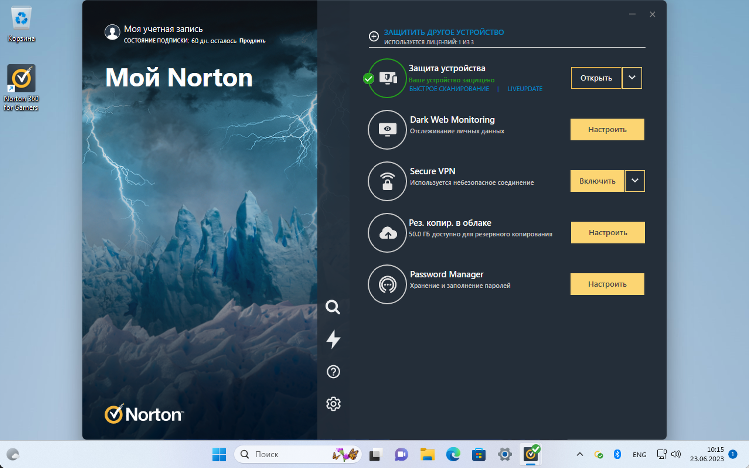Click the Ваше устройство защищено status text
The image size is (749, 468).
452,80
